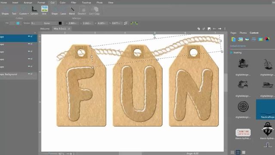Go to previous page arrow

[214, 29]
